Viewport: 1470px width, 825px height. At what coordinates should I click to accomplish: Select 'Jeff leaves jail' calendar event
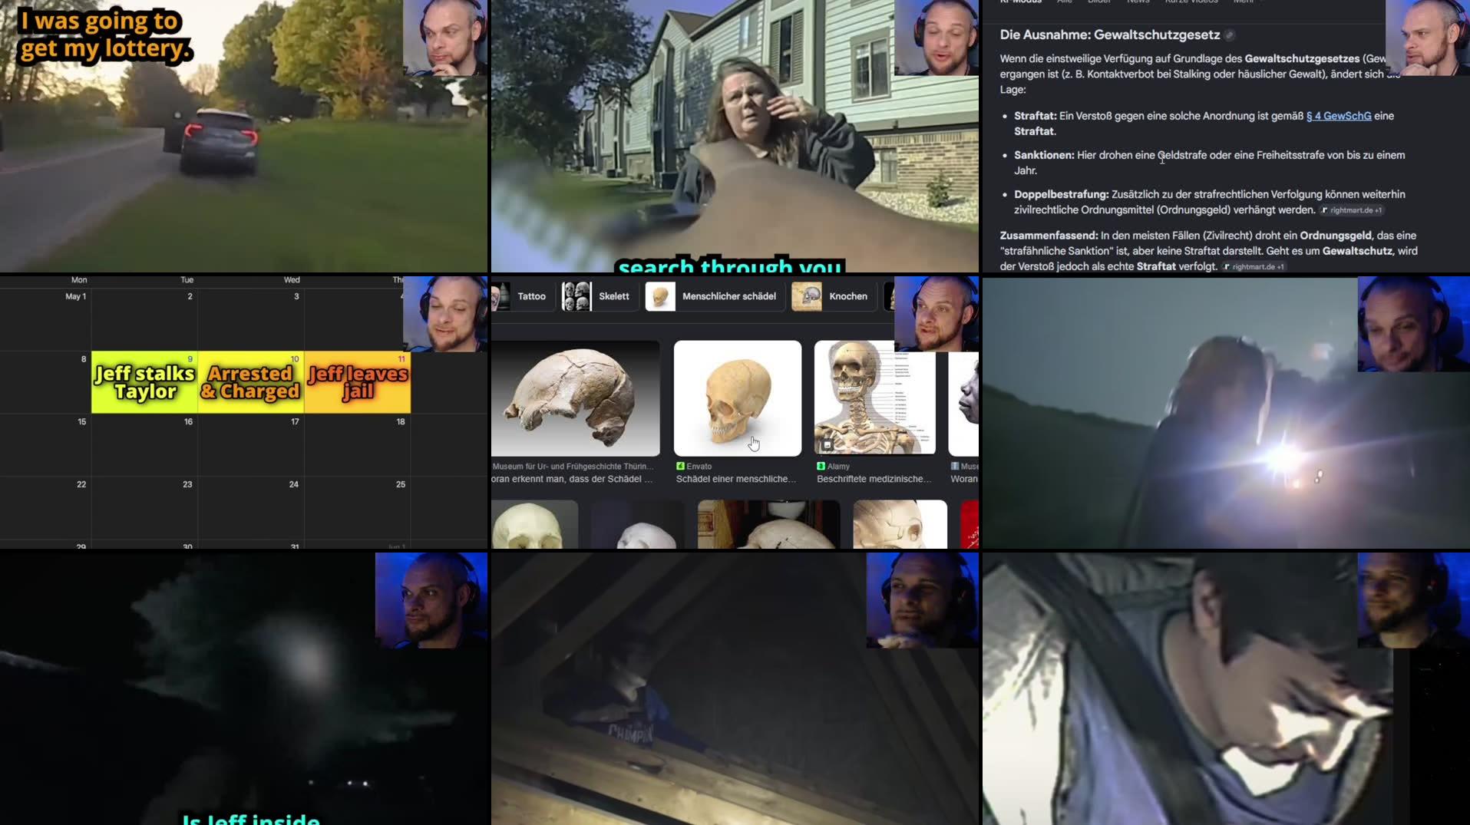coord(358,382)
